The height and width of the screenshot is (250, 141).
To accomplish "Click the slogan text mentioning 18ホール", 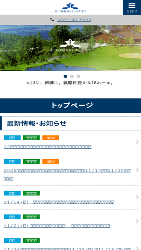I will [70, 83].
